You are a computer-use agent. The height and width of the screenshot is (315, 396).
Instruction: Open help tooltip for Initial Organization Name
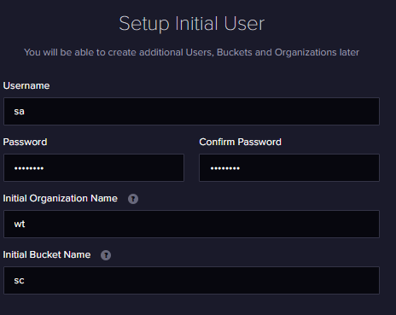coord(133,199)
